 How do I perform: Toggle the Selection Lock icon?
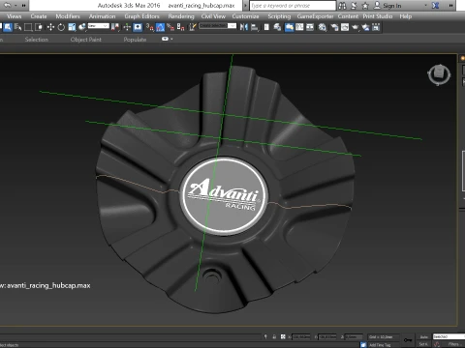click(x=274, y=336)
